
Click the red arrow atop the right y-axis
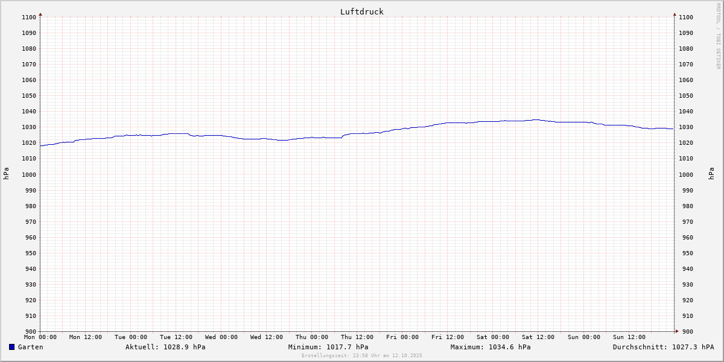(x=675, y=14)
